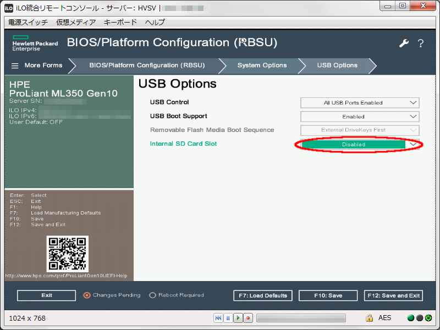
Task: Click the Internal SD Card Slot label
Action: click(x=183, y=144)
